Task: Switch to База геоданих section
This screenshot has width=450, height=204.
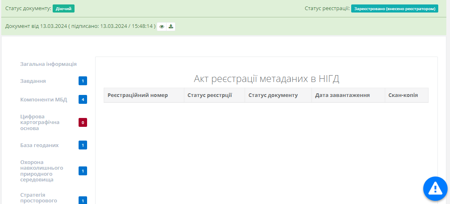Action: pyautogui.click(x=39, y=145)
